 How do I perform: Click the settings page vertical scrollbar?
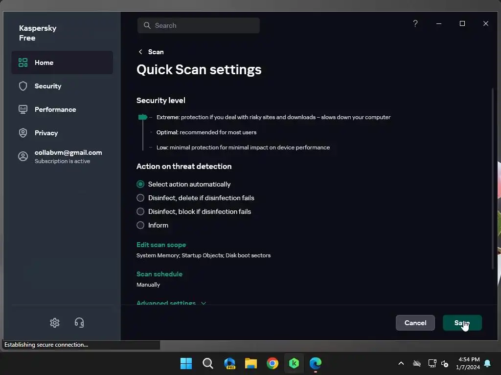(492, 179)
